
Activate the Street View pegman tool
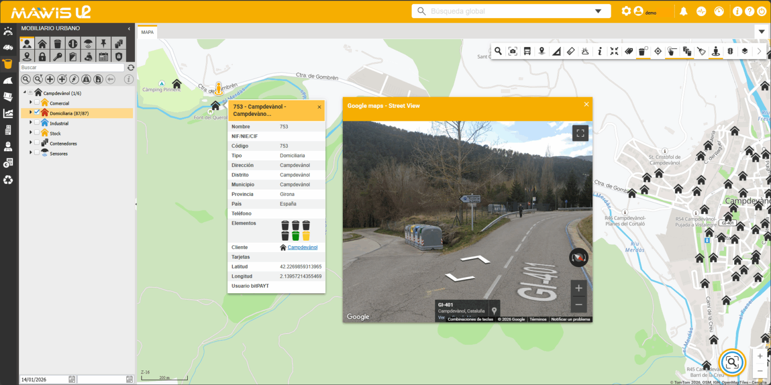pyautogui.click(x=716, y=51)
